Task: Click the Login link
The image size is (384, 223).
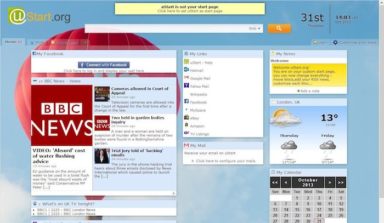Action: pyautogui.click(x=323, y=42)
